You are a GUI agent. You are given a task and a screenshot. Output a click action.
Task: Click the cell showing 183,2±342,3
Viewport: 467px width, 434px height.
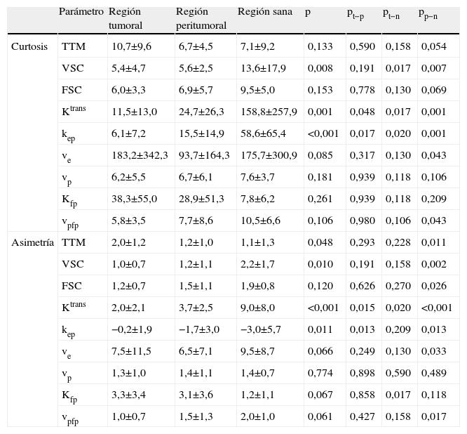[x=140, y=156]
